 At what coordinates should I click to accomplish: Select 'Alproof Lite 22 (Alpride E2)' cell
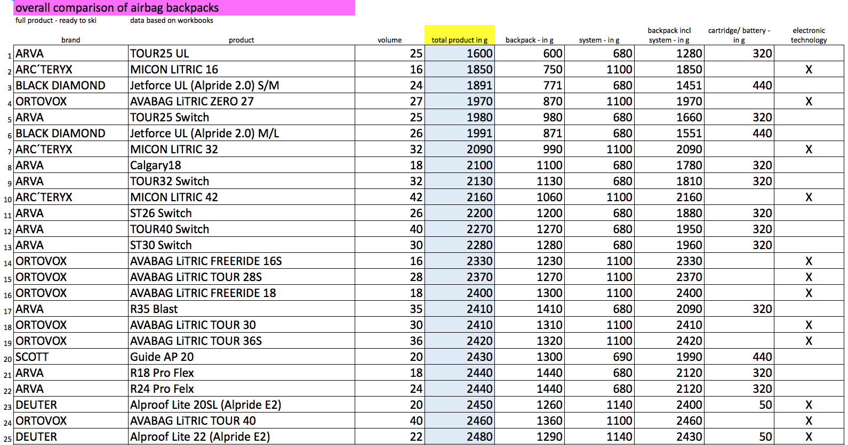tap(242, 436)
